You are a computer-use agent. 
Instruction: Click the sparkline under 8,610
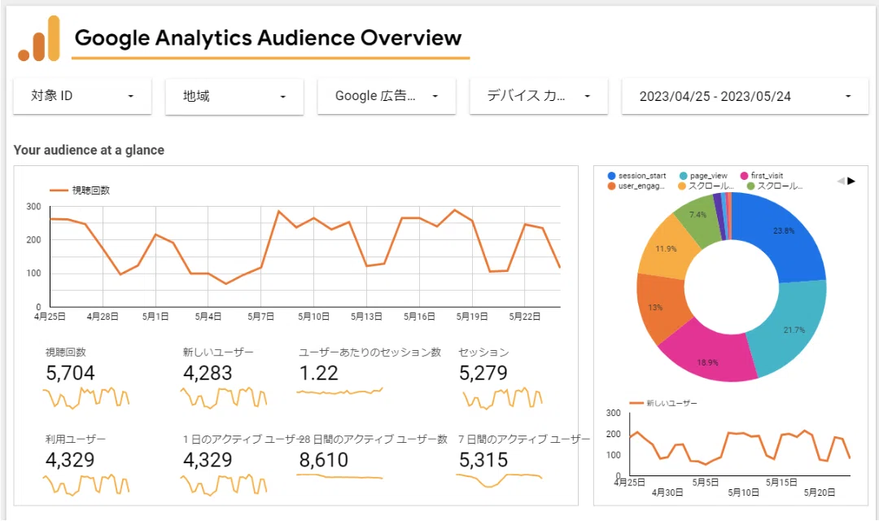(x=339, y=477)
